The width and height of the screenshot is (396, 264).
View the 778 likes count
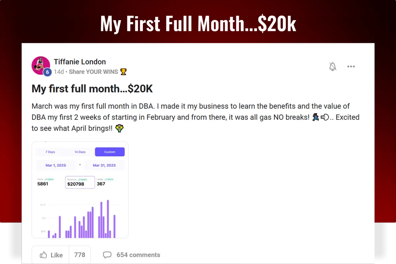click(80, 255)
